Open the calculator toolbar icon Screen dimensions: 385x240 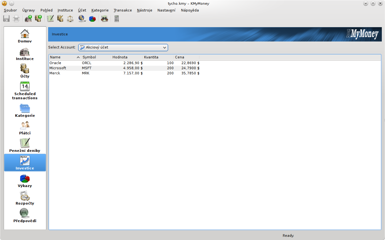point(116,19)
